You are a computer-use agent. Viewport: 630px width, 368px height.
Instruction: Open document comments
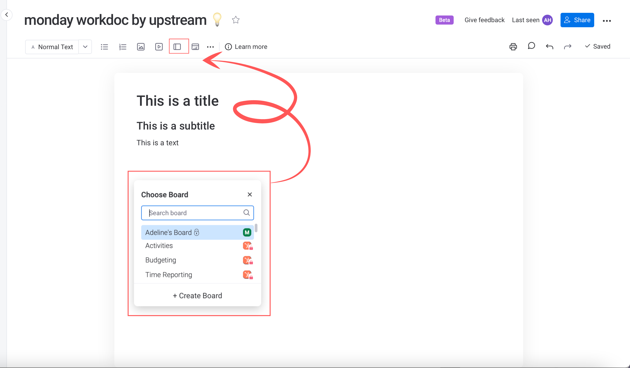531,46
